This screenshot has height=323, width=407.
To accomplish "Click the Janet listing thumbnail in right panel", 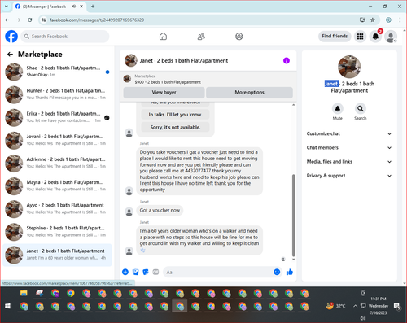I will tap(349, 67).
